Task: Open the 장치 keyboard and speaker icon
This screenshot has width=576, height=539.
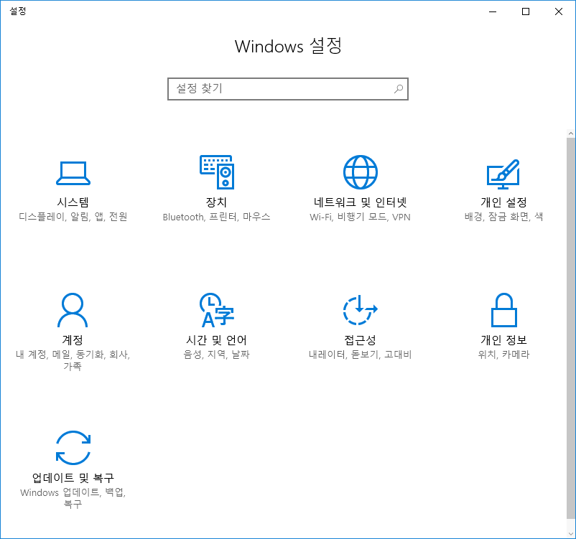Action: pyautogui.click(x=217, y=172)
